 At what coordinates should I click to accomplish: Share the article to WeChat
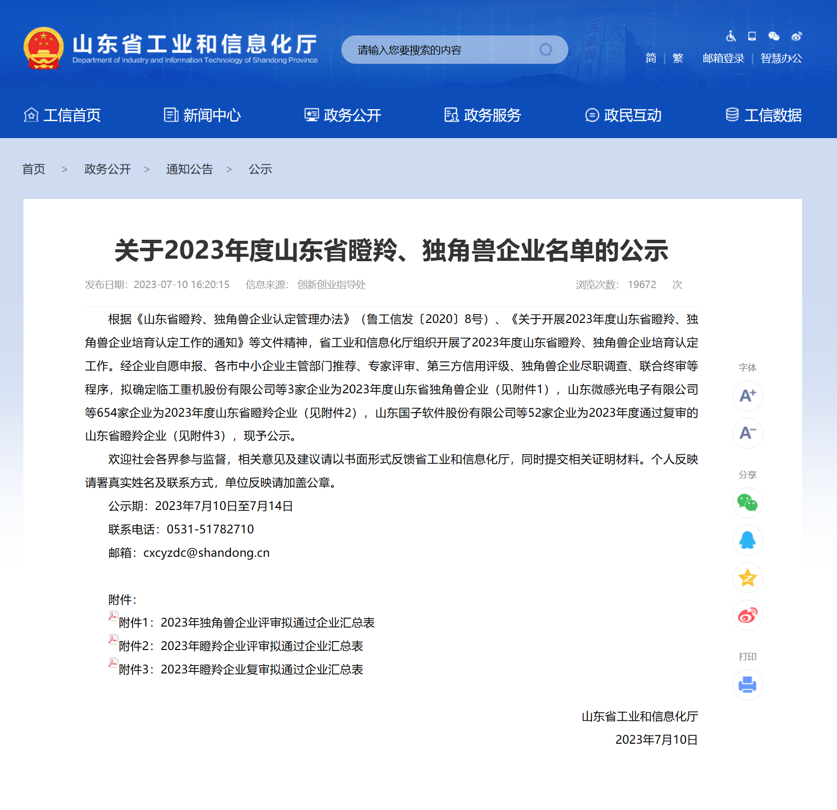tap(747, 503)
